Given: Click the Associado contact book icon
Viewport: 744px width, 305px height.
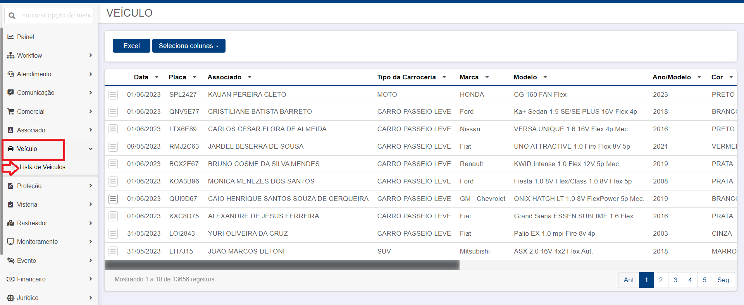Looking at the screenshot, I should (10, 130).
